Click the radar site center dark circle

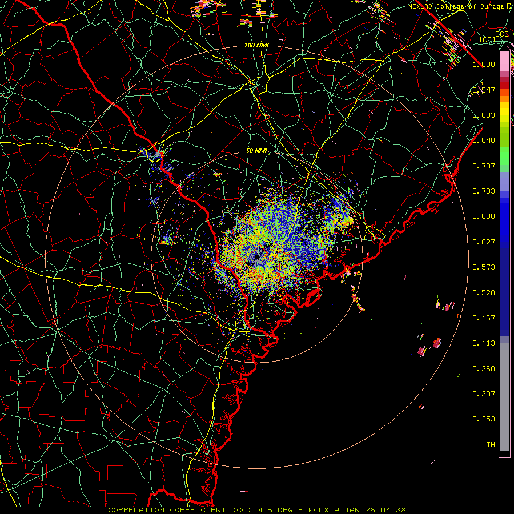pos(257,257)
